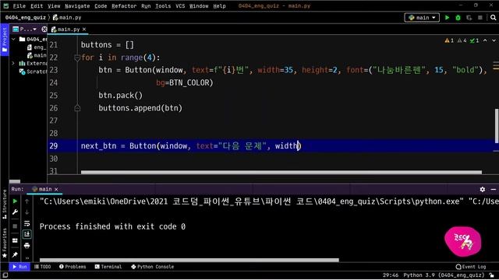
Task: Go to next highlighted error arrow
Action: pyautogui.click(x=494, y=40)
